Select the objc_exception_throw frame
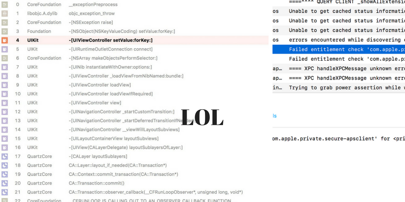Screen dimensions: 405x202 [92, 13]
